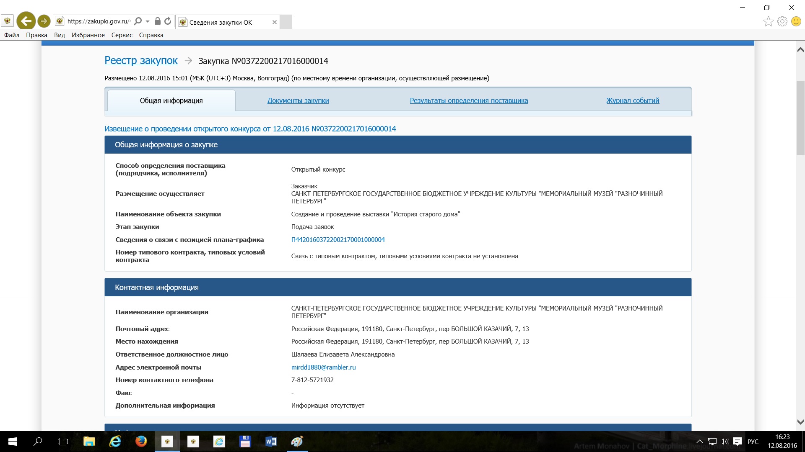Switch to Документы закупки tab
Viewport: 805px width, 452px height.
tap(298, 100)
